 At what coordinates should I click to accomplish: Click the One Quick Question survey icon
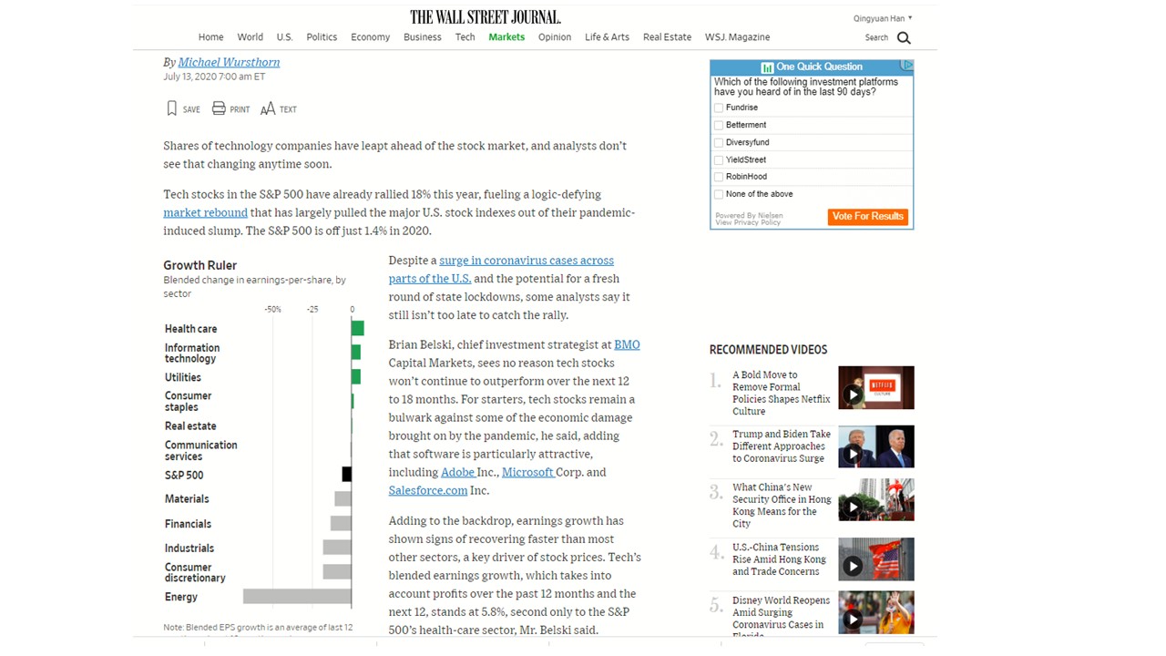[x=767, y=67]
